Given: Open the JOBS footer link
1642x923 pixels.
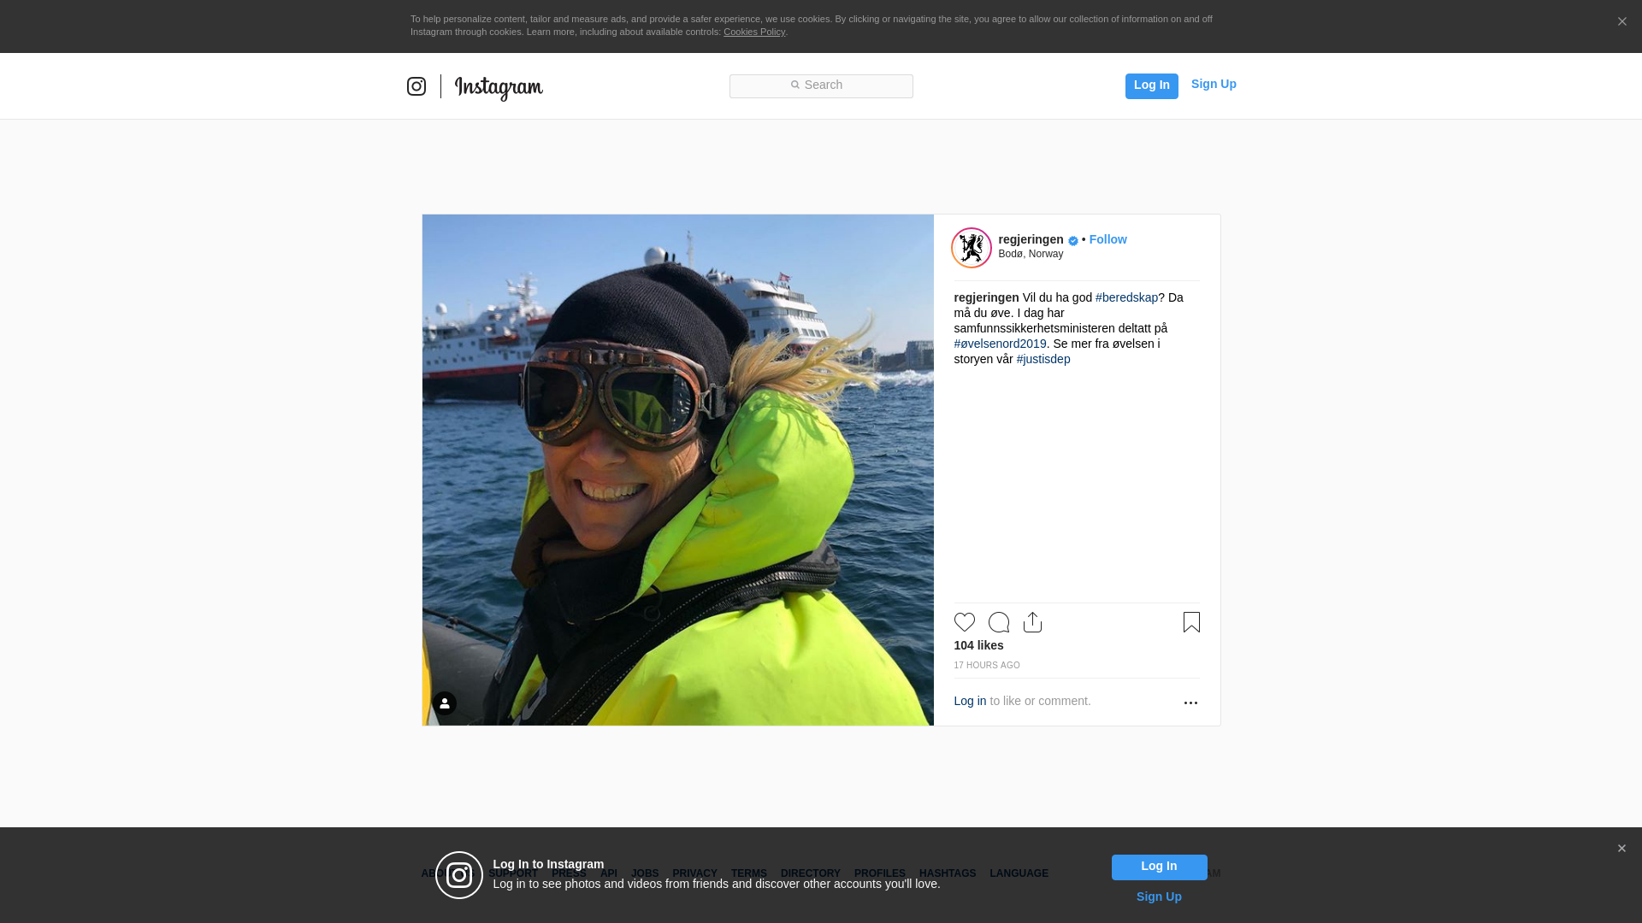Looking at the screenshot, I should (x=645, y=873).
